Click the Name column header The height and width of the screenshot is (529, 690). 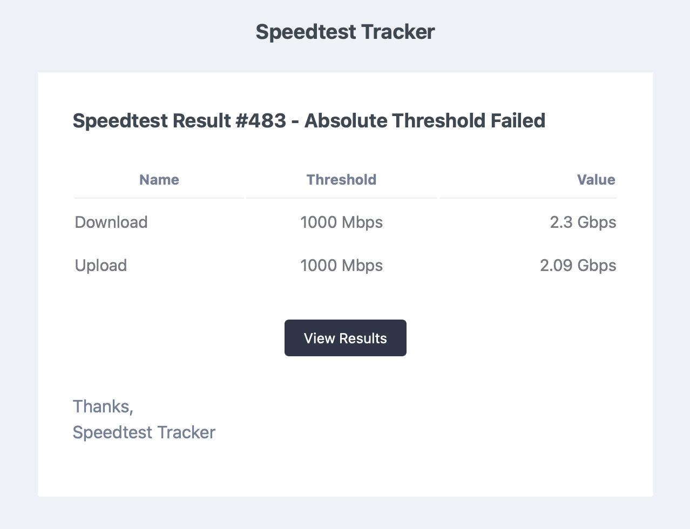pos(159,180)
